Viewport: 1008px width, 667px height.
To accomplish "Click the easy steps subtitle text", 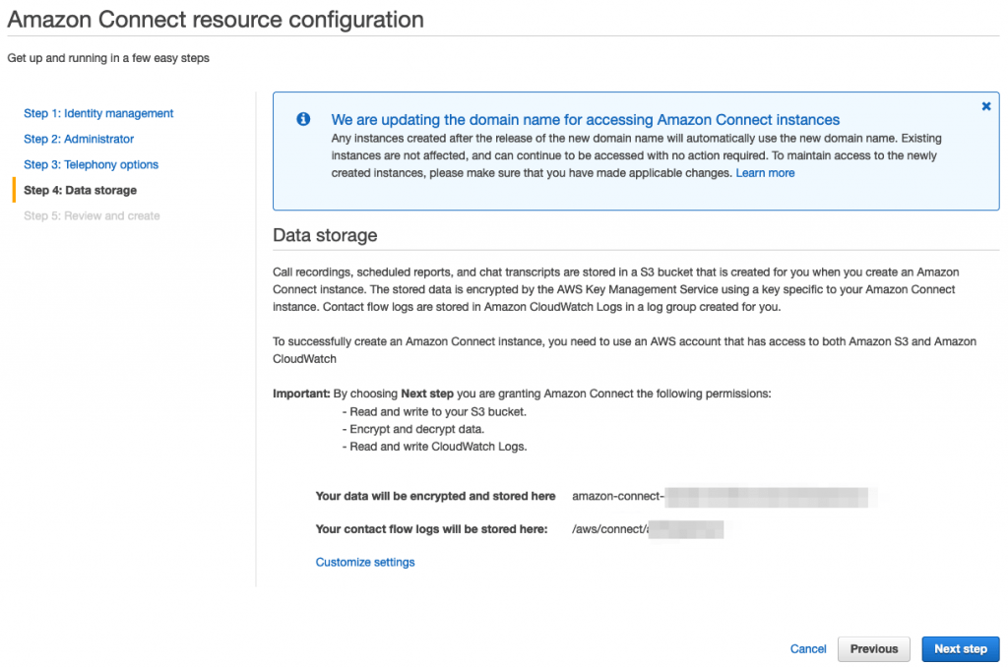I will (108, 58).
